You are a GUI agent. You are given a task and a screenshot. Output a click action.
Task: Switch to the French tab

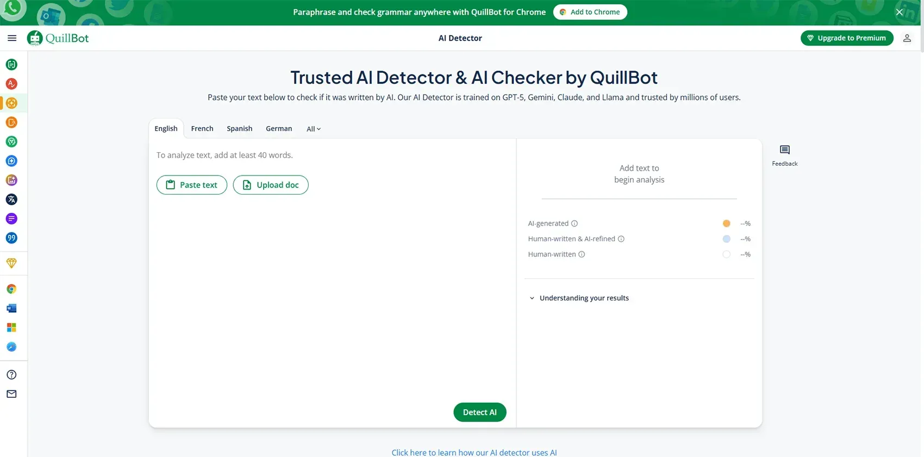point(202,129)
